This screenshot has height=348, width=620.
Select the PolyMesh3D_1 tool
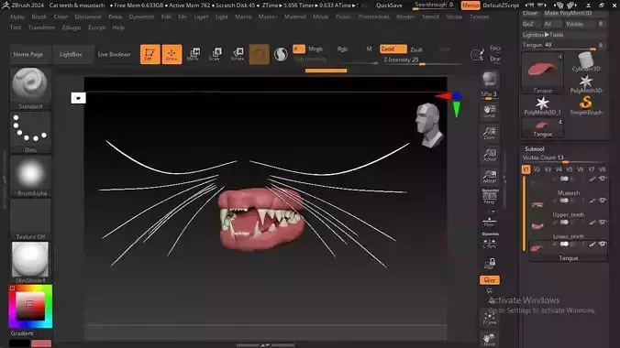point(542,106)
